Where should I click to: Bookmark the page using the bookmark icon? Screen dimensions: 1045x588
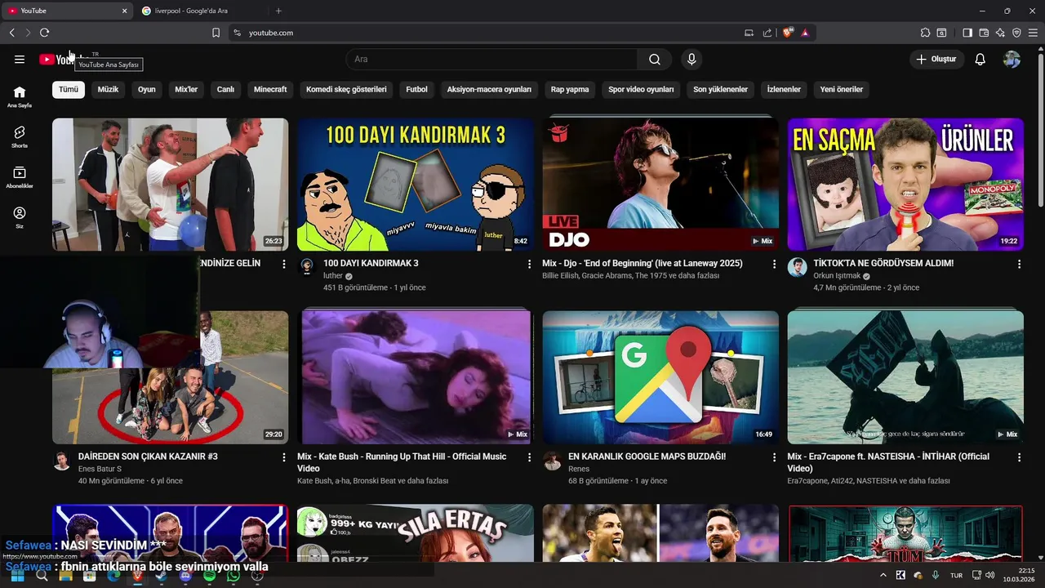click(x=216, y=33)
